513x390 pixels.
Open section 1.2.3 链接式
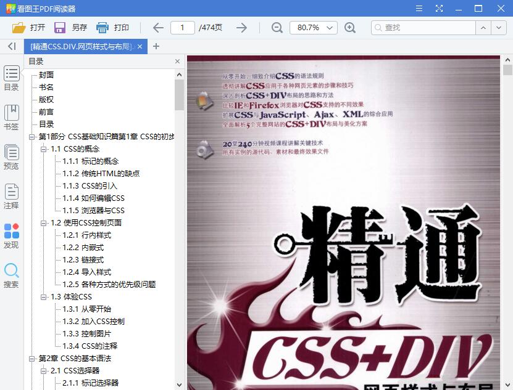(83, 259)
